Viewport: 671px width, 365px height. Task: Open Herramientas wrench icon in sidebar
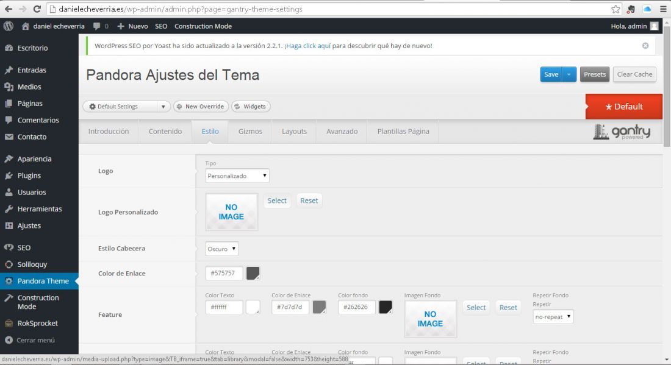9,209
